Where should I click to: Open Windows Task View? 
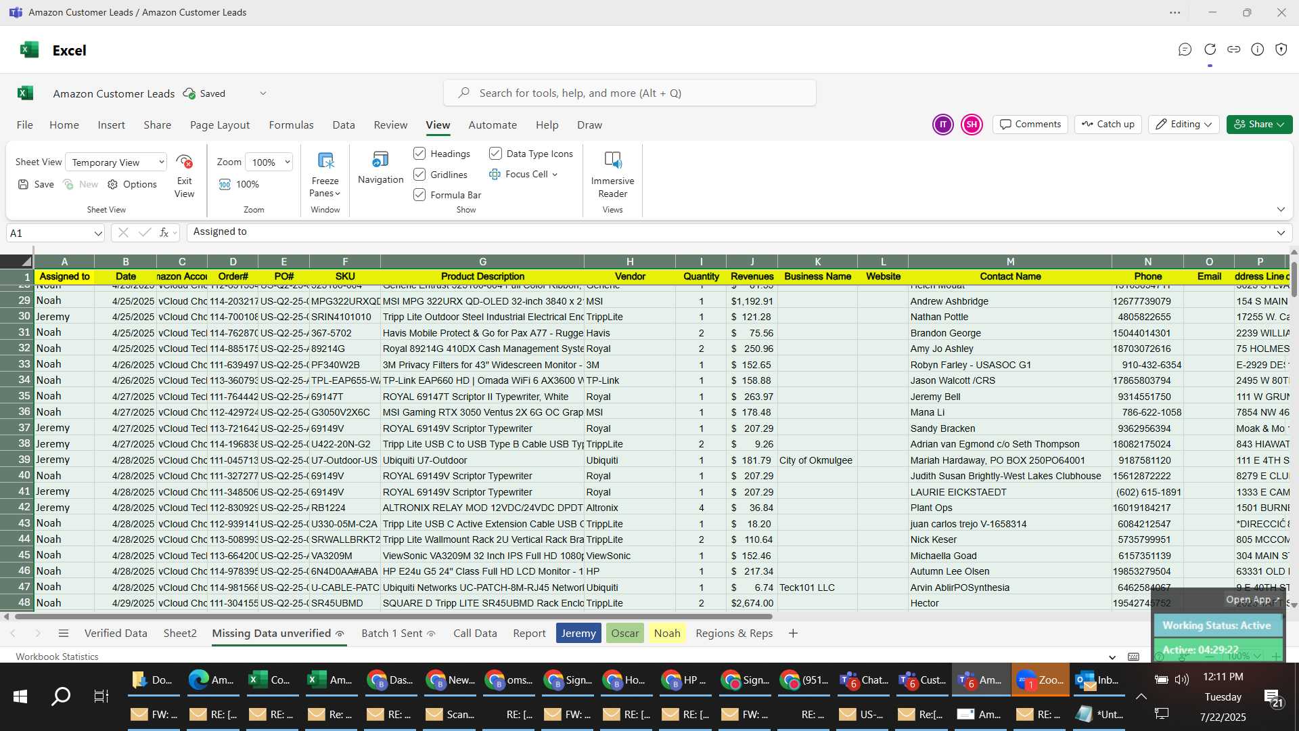pyautogui.click(x=101, y=696)
